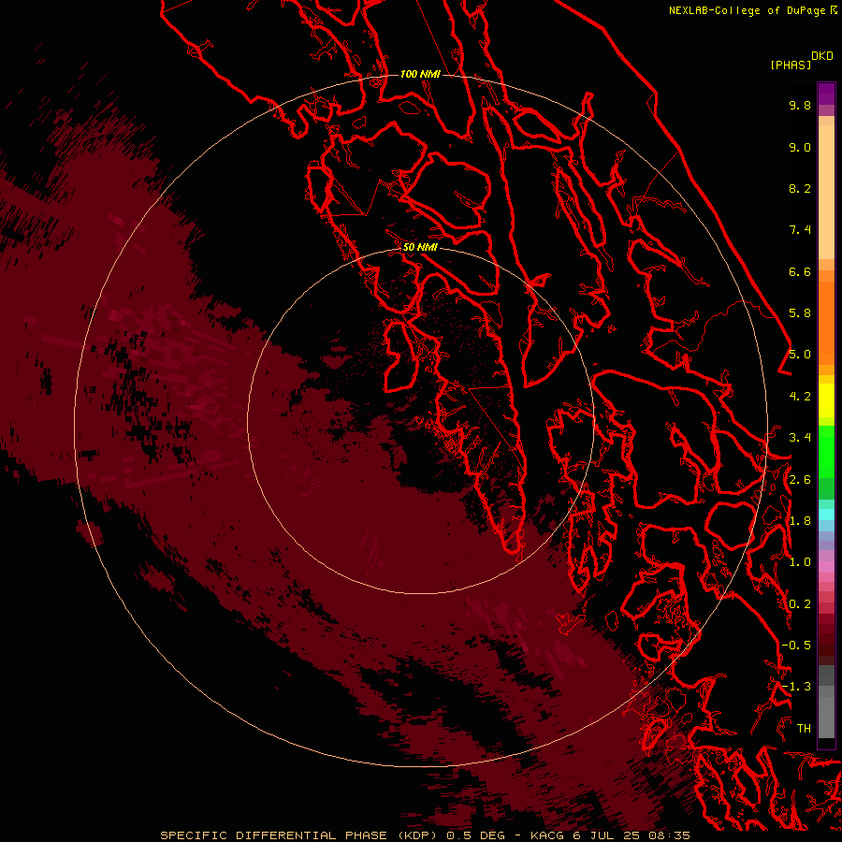Viewport: 842px width, 842px height.
Task: Click the -0.5 color scale value
Action: pyautogui.click(x=796, y=646)
